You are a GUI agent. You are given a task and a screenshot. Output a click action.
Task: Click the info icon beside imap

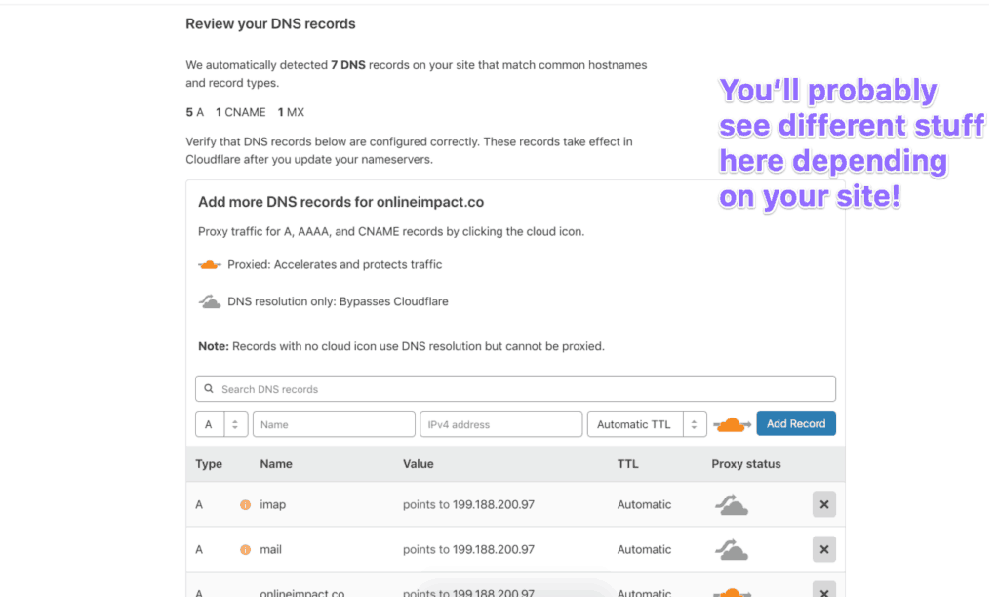click(245, 504)
